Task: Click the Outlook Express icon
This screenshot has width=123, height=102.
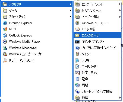Action: 5,35
